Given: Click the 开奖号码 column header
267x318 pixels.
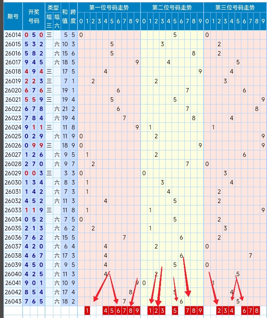Looking at the screenshot, I should click(34, 16).
